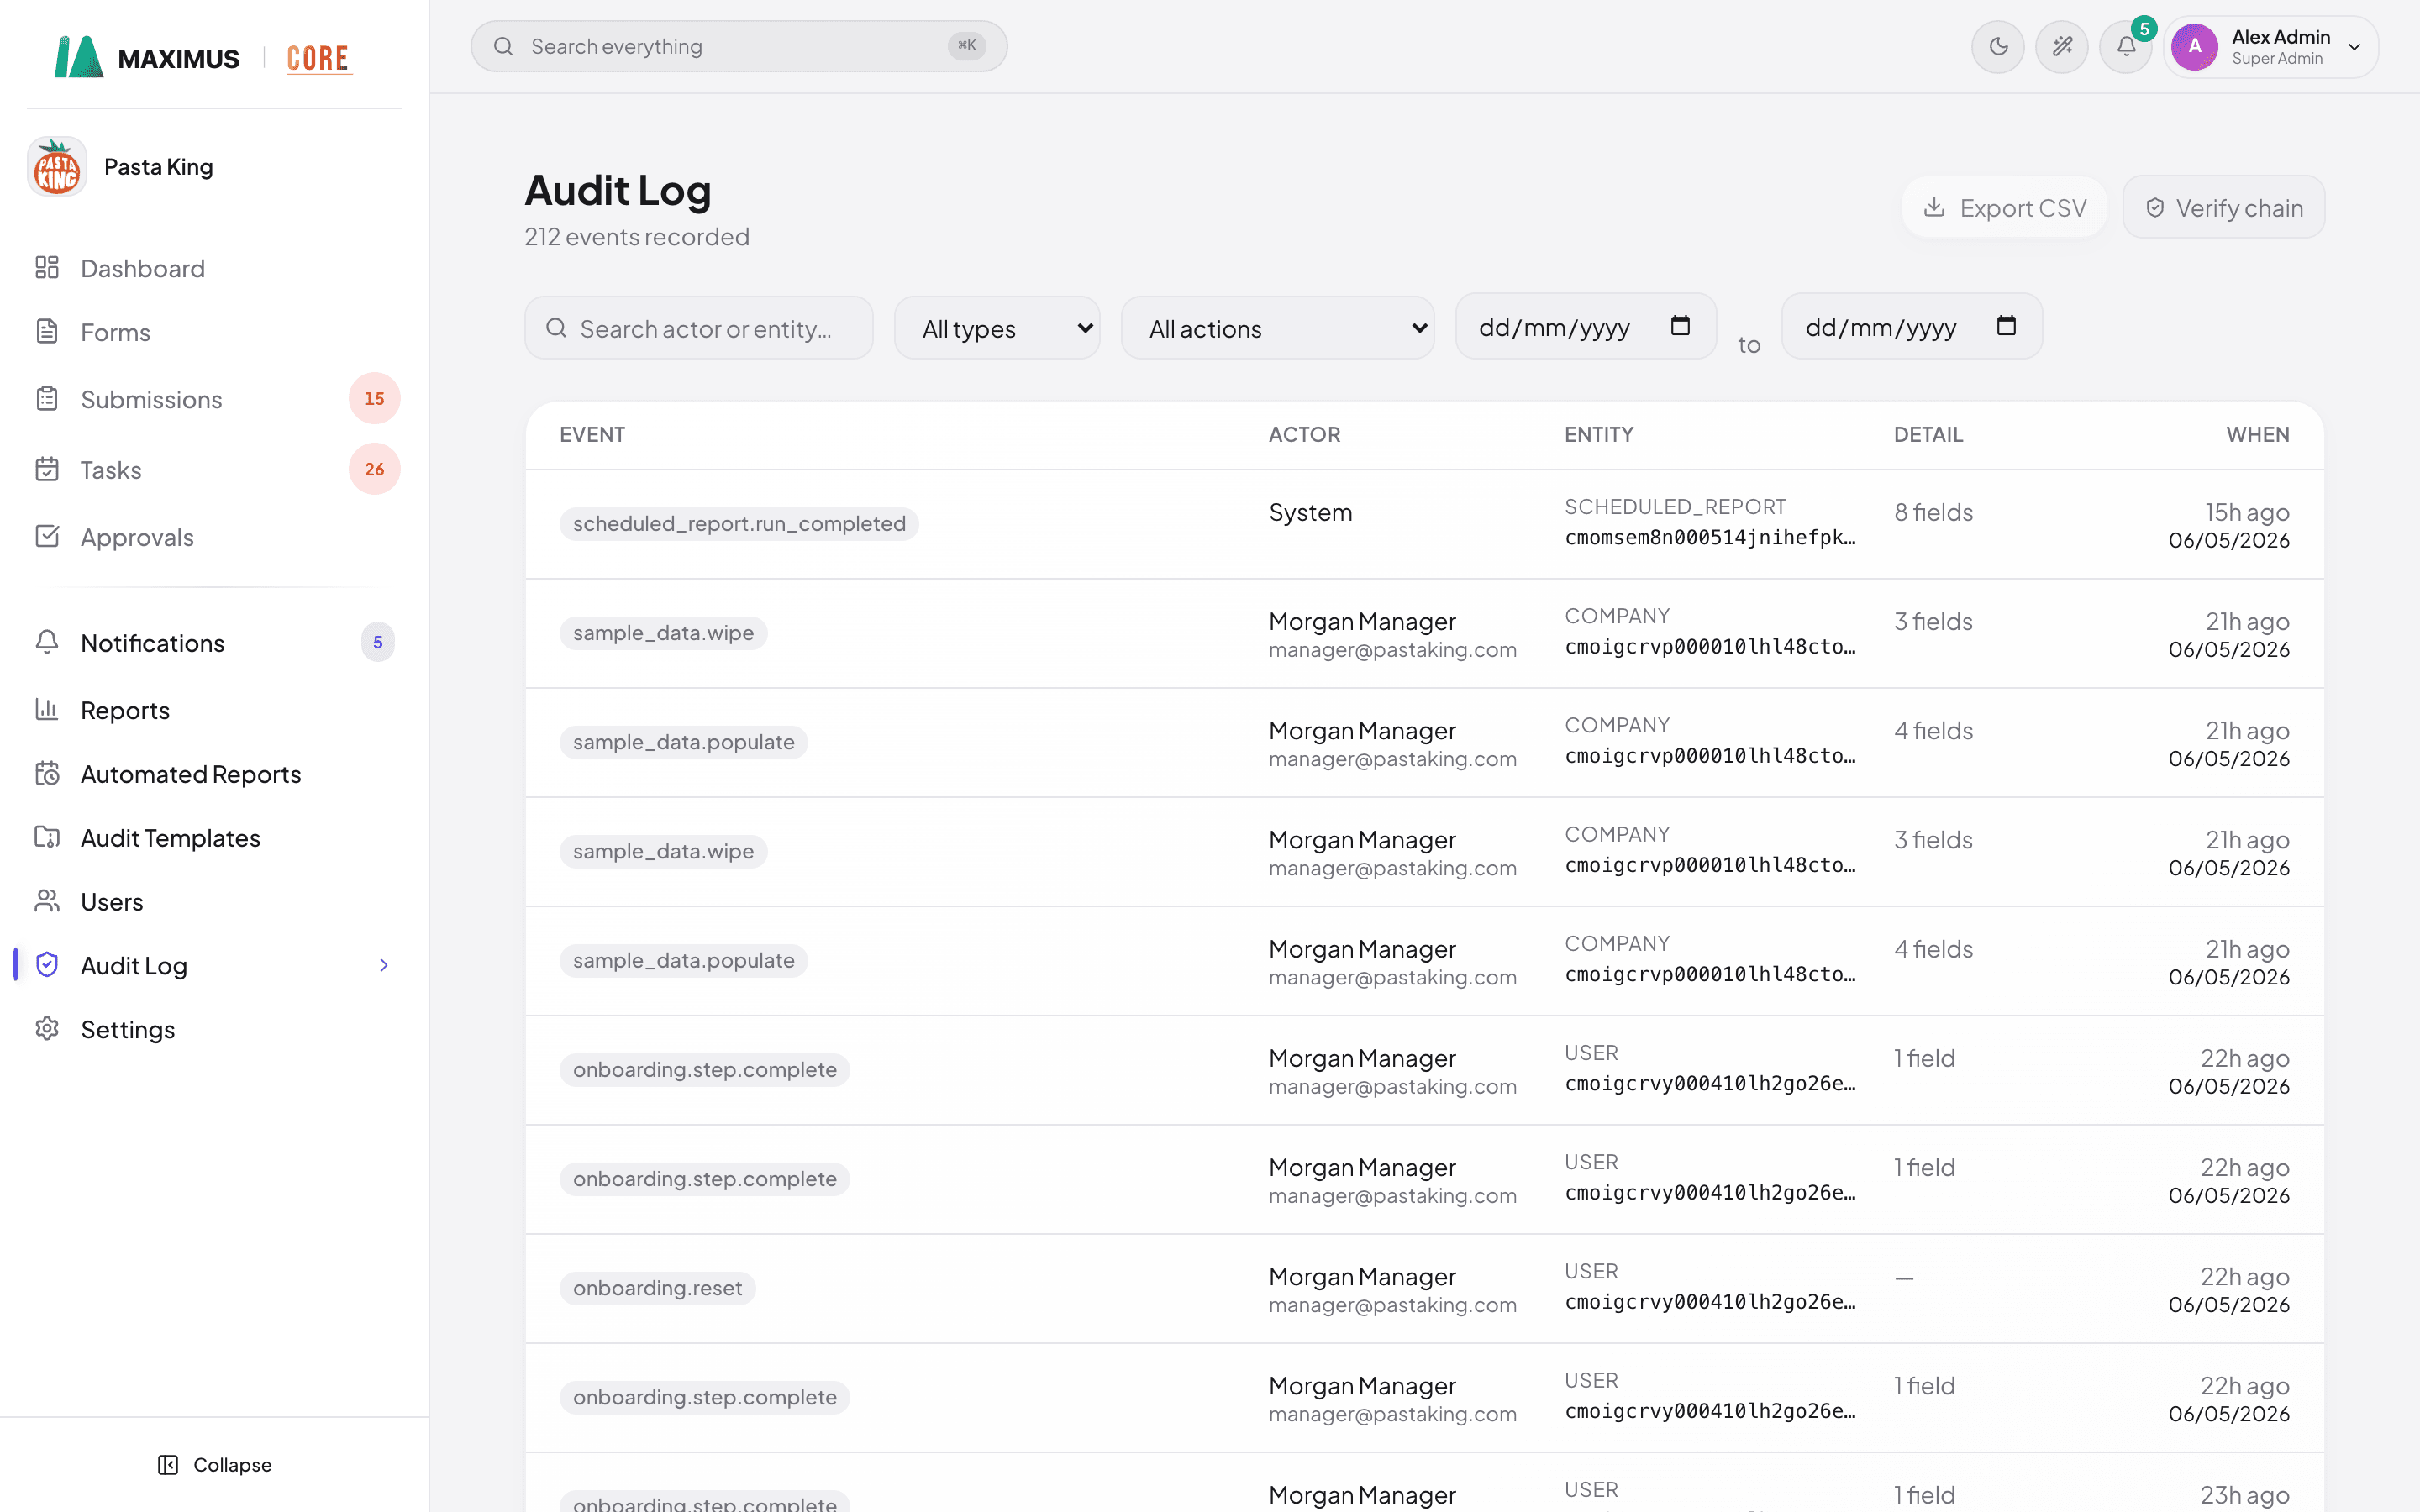
Task: Open the start date calendar picker icon
Action: click(1680, 326)
